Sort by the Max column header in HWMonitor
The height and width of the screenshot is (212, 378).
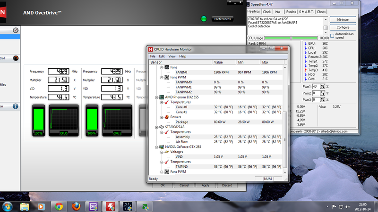click(x=272, y=62)
